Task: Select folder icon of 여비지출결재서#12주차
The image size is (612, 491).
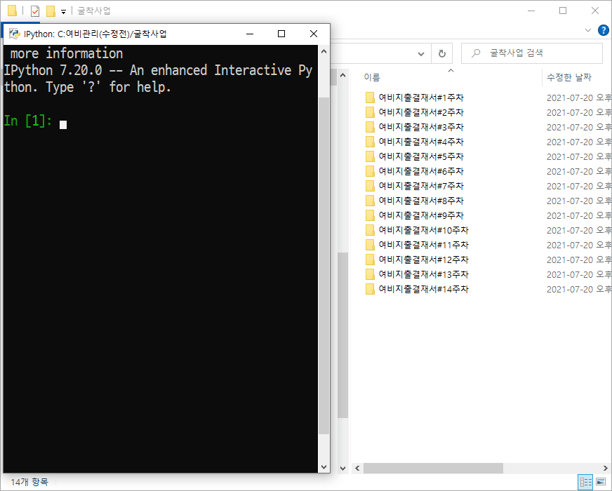Action: click(370, 260)
